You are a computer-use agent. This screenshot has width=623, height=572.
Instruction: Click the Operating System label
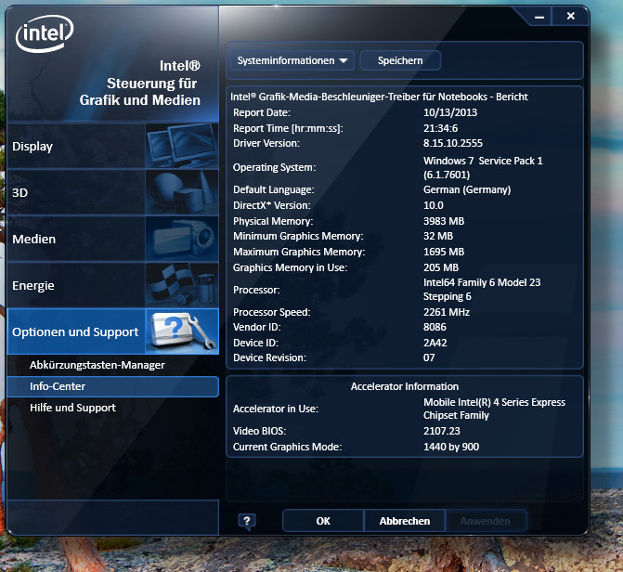pos(274,167)
